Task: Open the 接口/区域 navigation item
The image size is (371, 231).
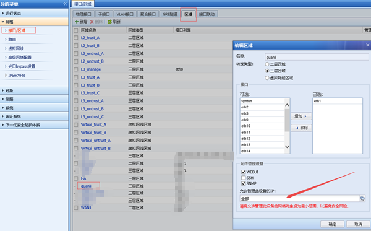Action: click(x=17, y=30)
